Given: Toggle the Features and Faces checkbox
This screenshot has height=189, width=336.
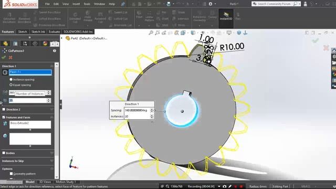Looking at the screenshot, I should pyautogui.click(x=4, y=117).
